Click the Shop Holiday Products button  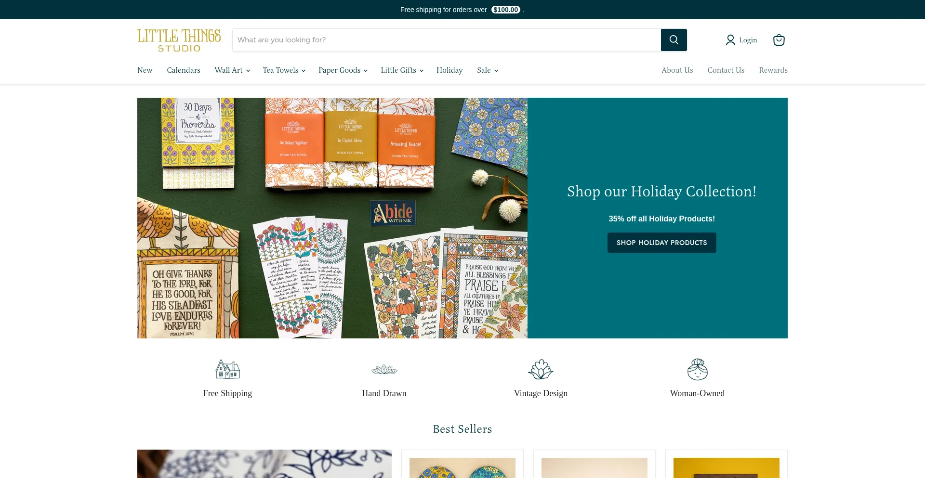point(661,243)
